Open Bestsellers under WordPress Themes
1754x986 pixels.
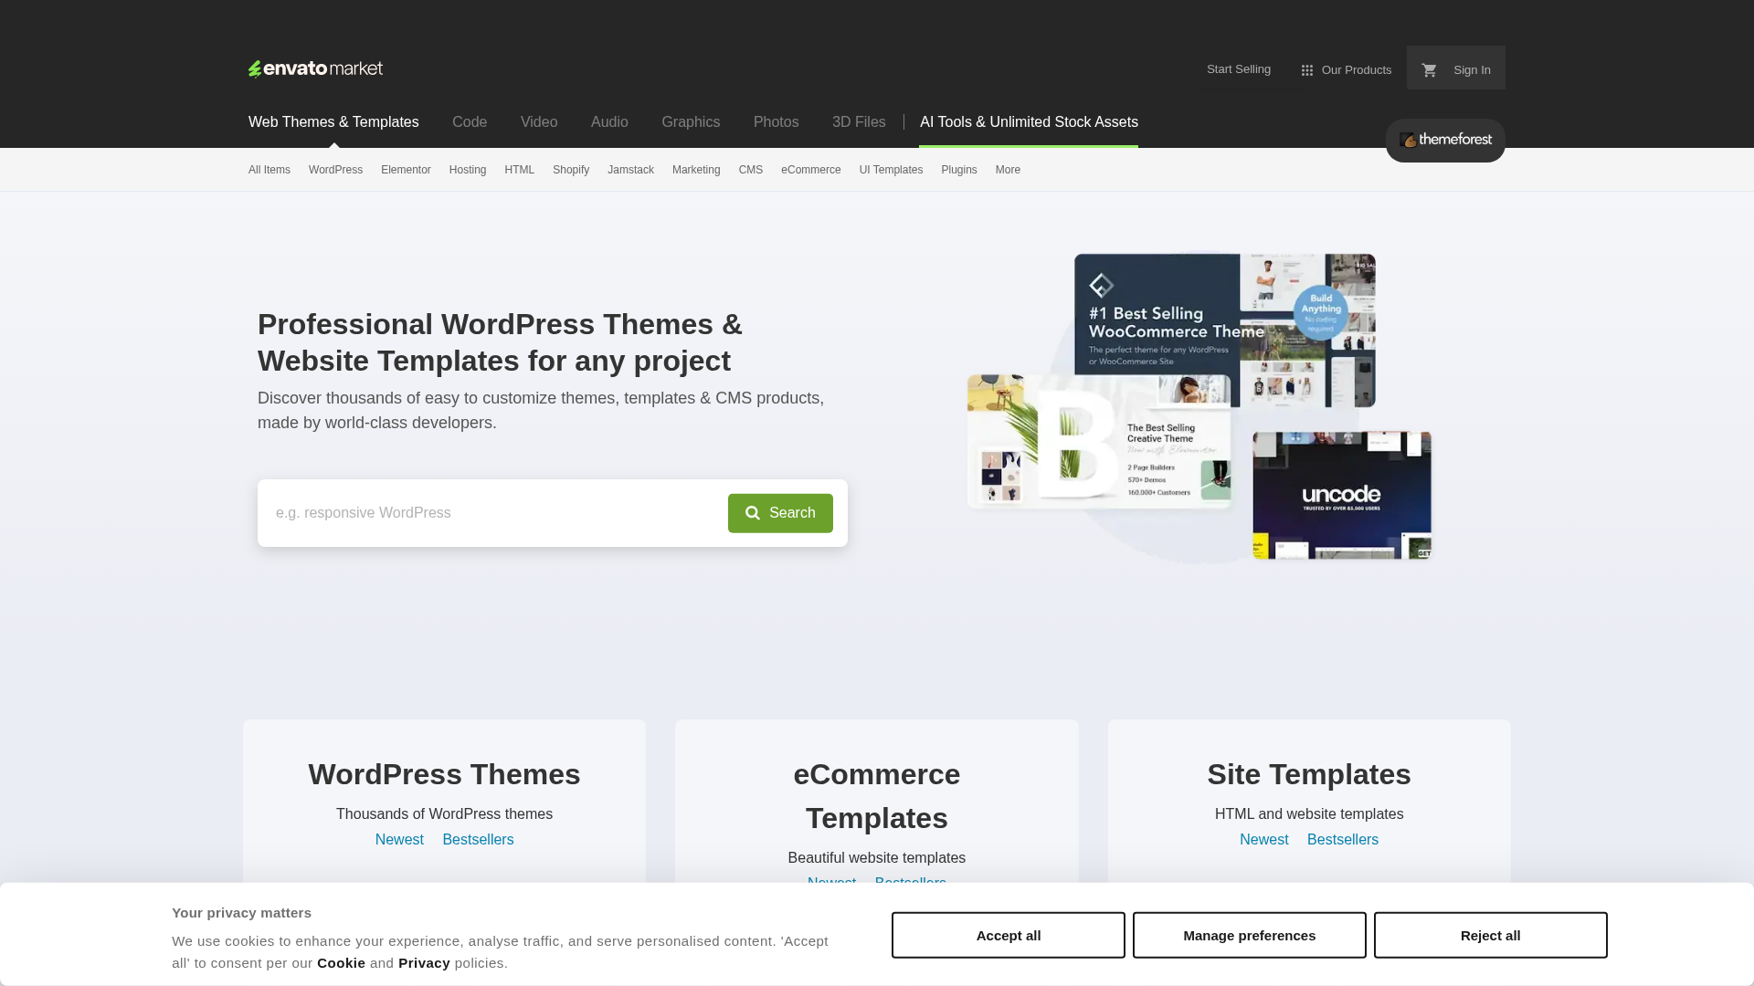click(478, 840)
